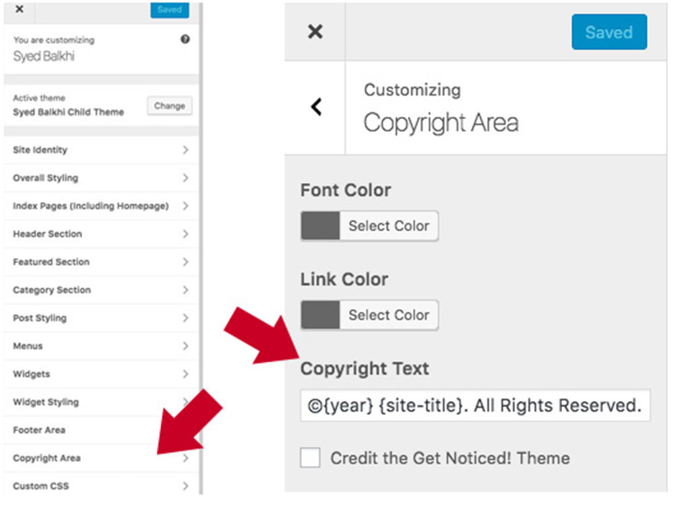Click the Menus row chevron icon
This screenshot has height=506, width=674.
pos(185,346)
